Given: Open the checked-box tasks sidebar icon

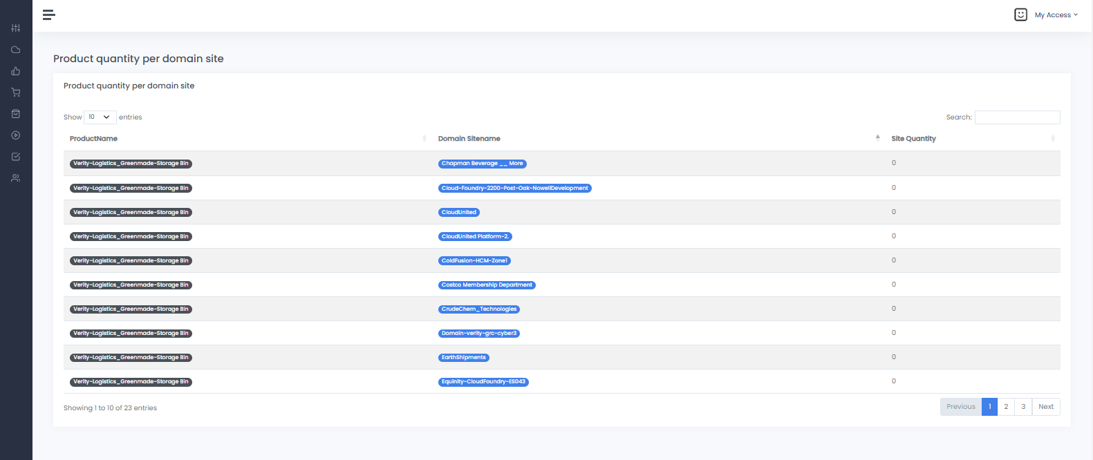Looking at the screenshot, I should pyautogui.click(x=16, y=157).
